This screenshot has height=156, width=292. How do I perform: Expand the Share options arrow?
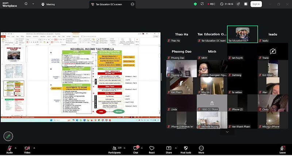[176, 148]
